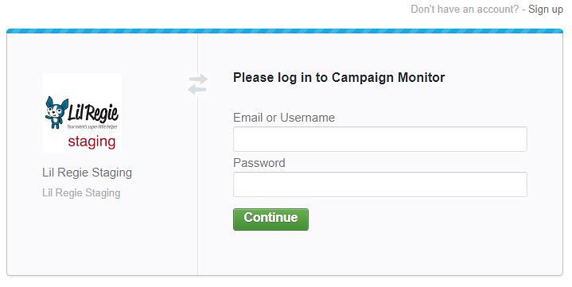Open the Sign up link

[546, 9]
